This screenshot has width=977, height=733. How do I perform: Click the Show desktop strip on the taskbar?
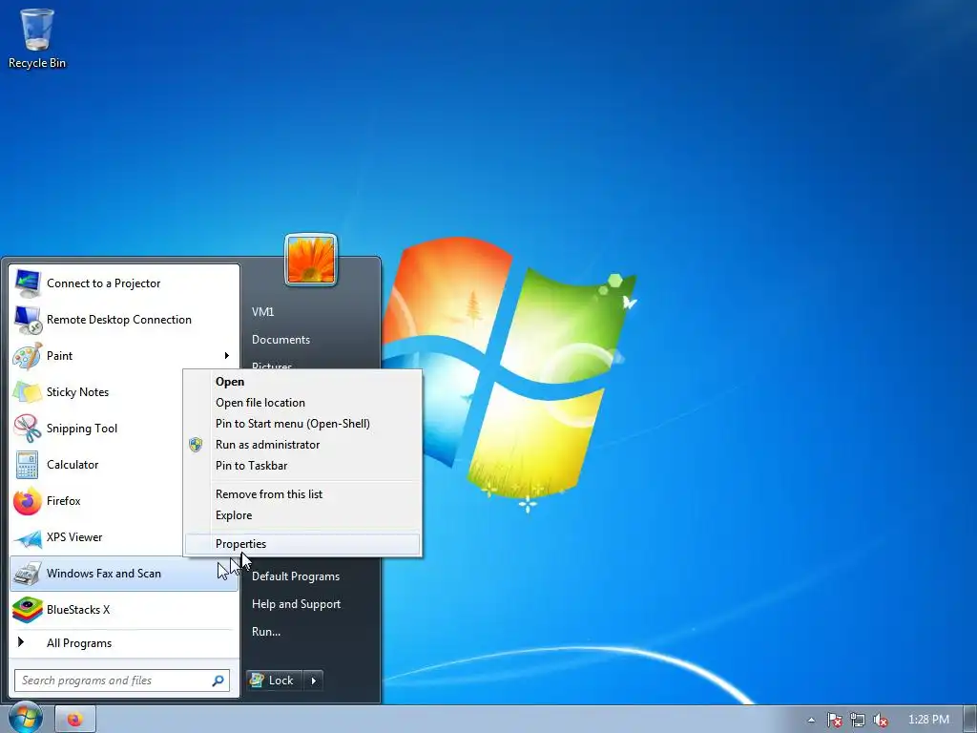(x=970, y=720)
